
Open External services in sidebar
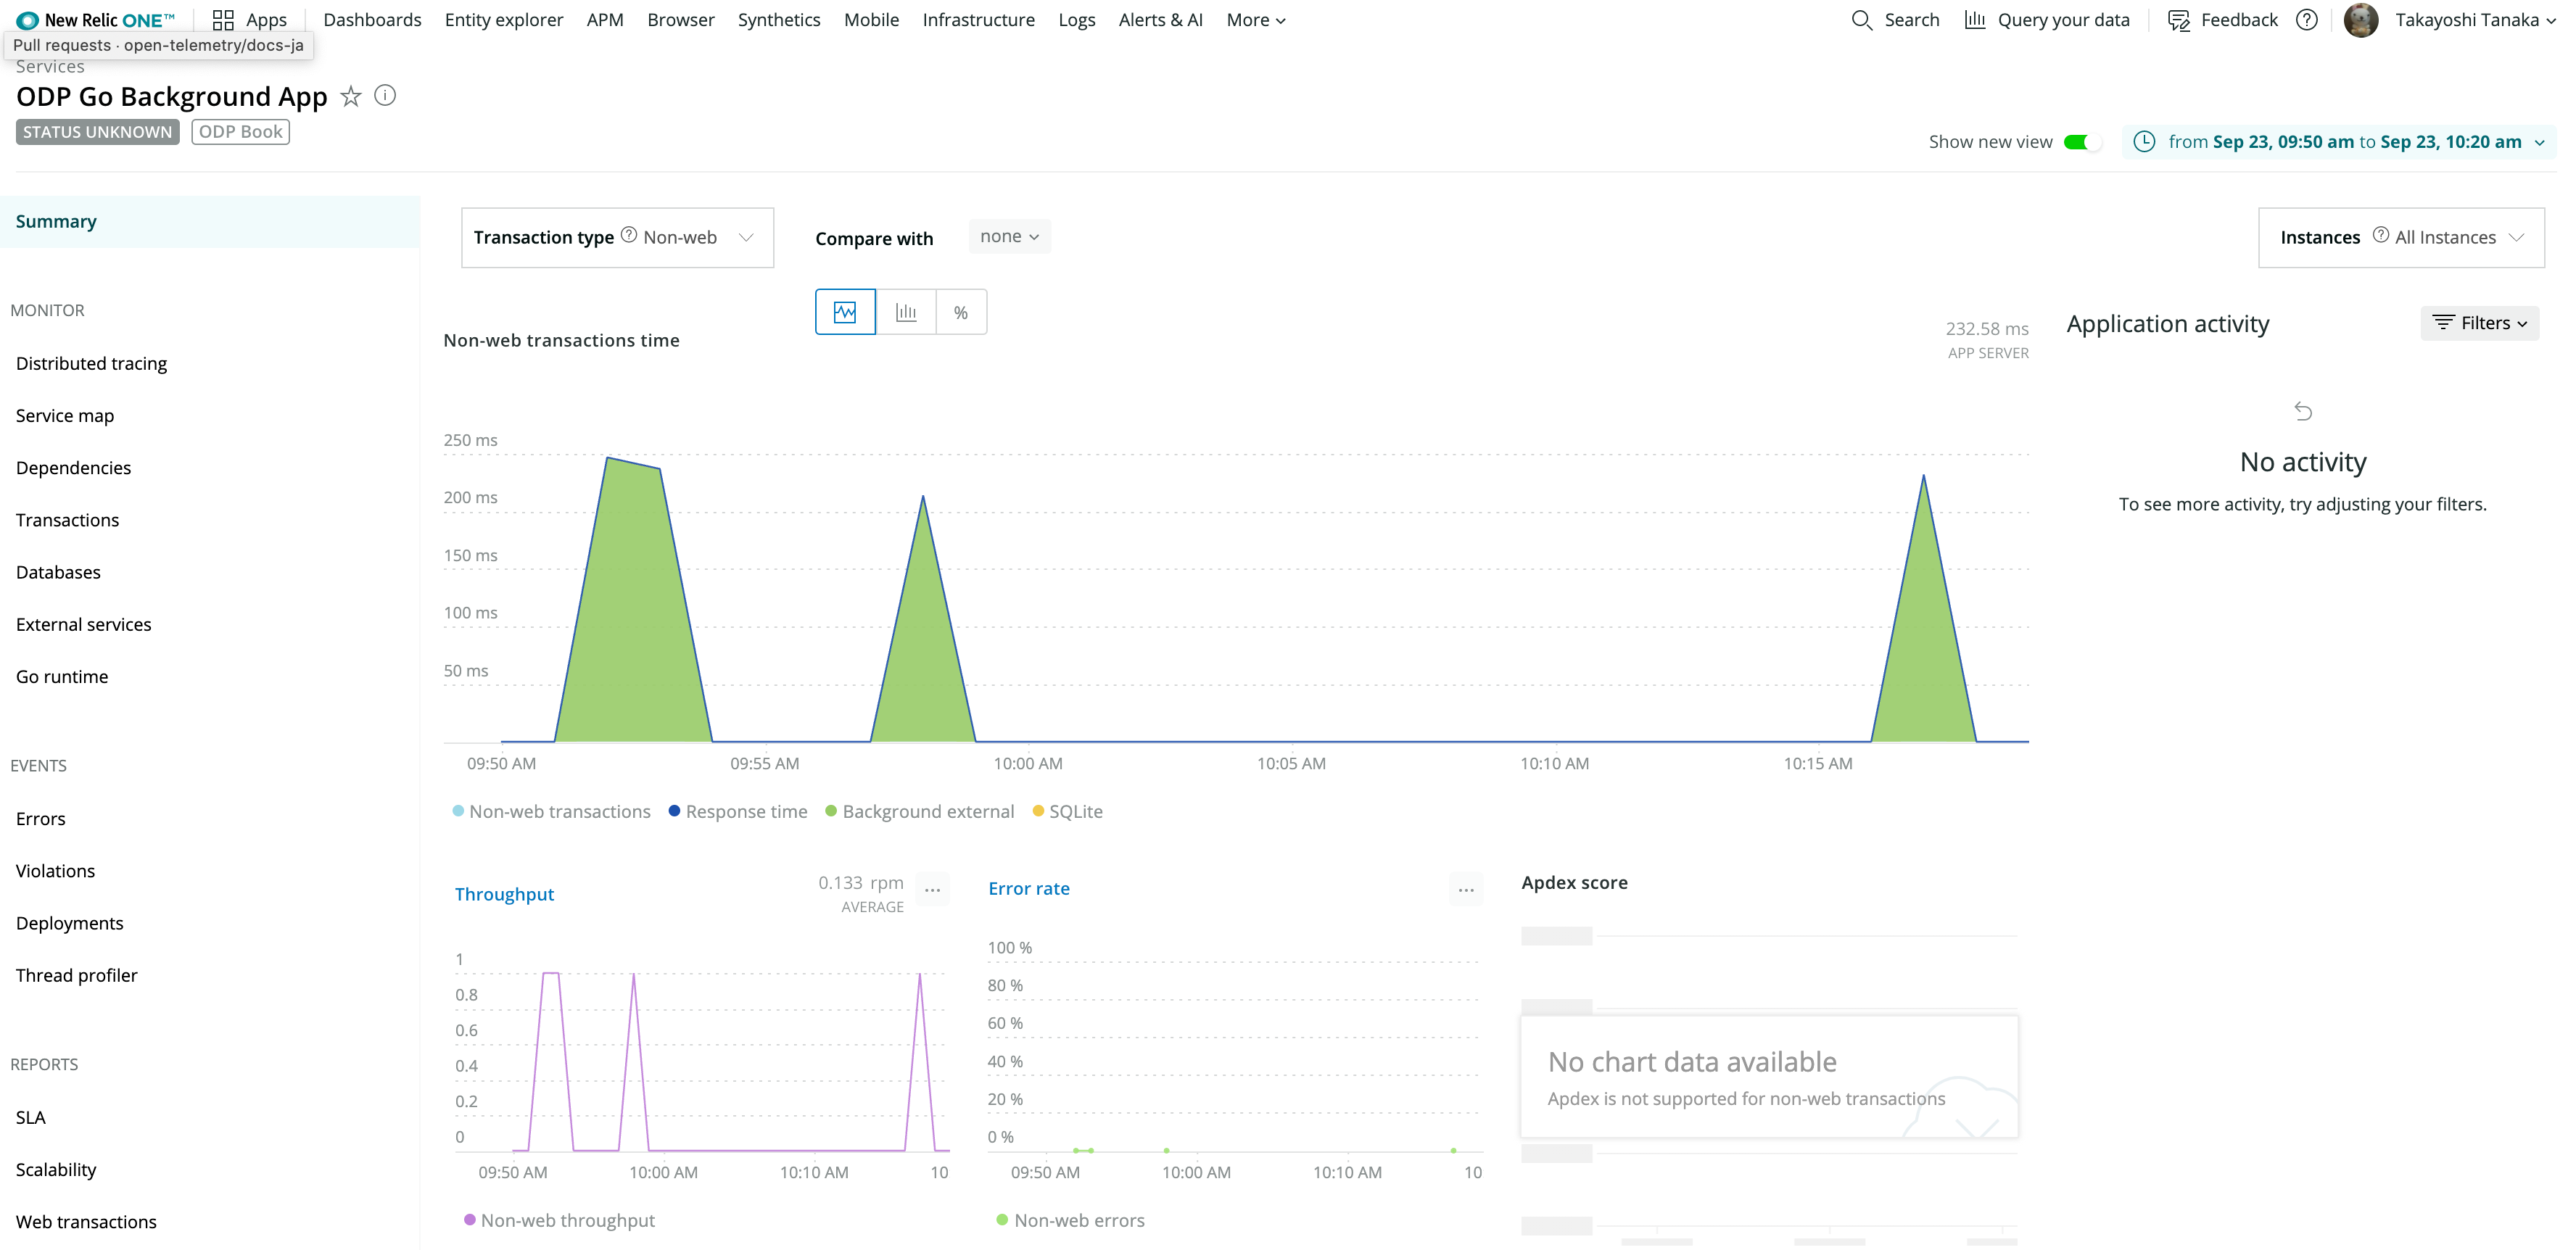(83, 624)
